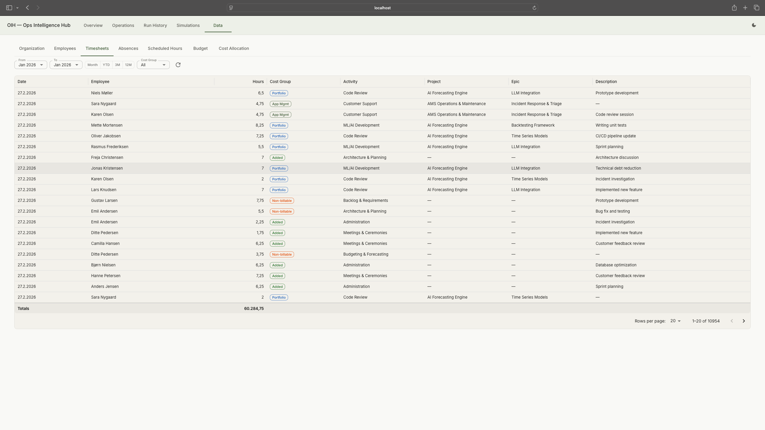
Task: Open a new browser tab
Action: click(x=745, y=7)
